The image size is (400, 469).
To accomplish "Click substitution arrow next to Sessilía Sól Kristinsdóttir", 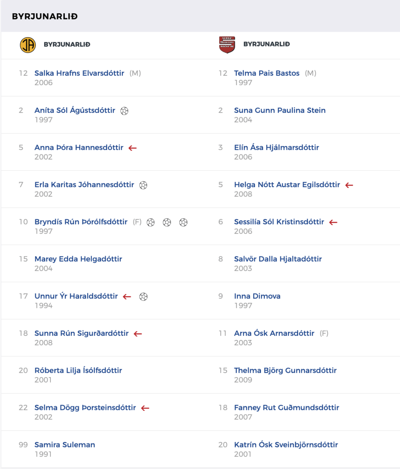I will pos(333,222).
